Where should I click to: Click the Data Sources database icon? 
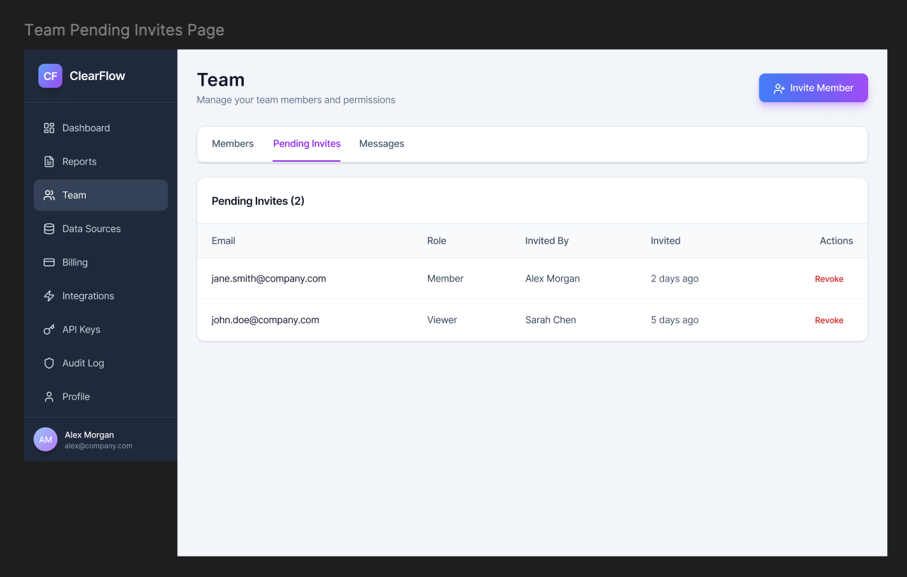tap(49, 229)
